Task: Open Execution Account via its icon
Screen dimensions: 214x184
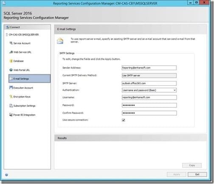Action: coord(11,88)
